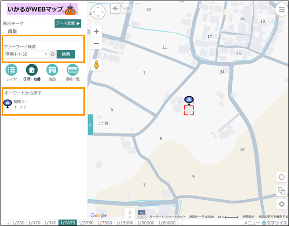Open the 文字サイズ text size option
Screen dimensions: 289x226
click(275, 223)
